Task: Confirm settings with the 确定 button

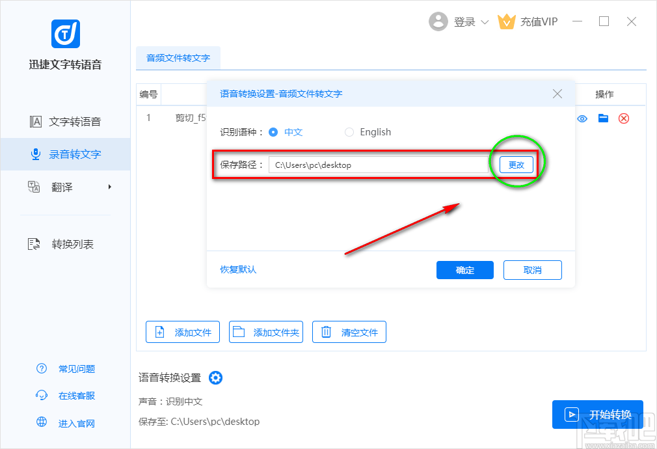Action: pyautogui.click(x=464, y=270)
